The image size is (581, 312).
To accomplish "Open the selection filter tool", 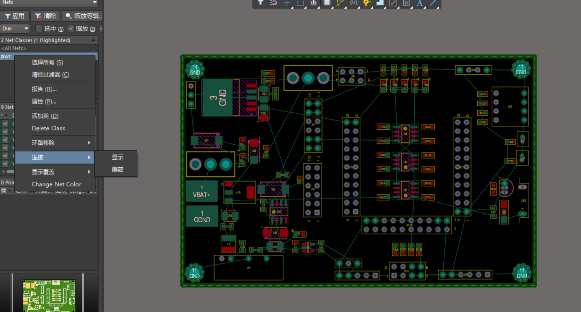I will coord(260,3).
